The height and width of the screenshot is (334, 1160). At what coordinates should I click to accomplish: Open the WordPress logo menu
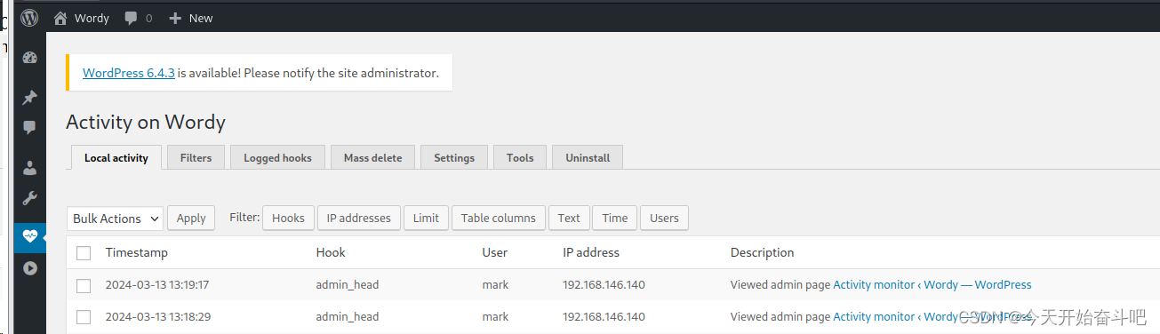[29, 18]
